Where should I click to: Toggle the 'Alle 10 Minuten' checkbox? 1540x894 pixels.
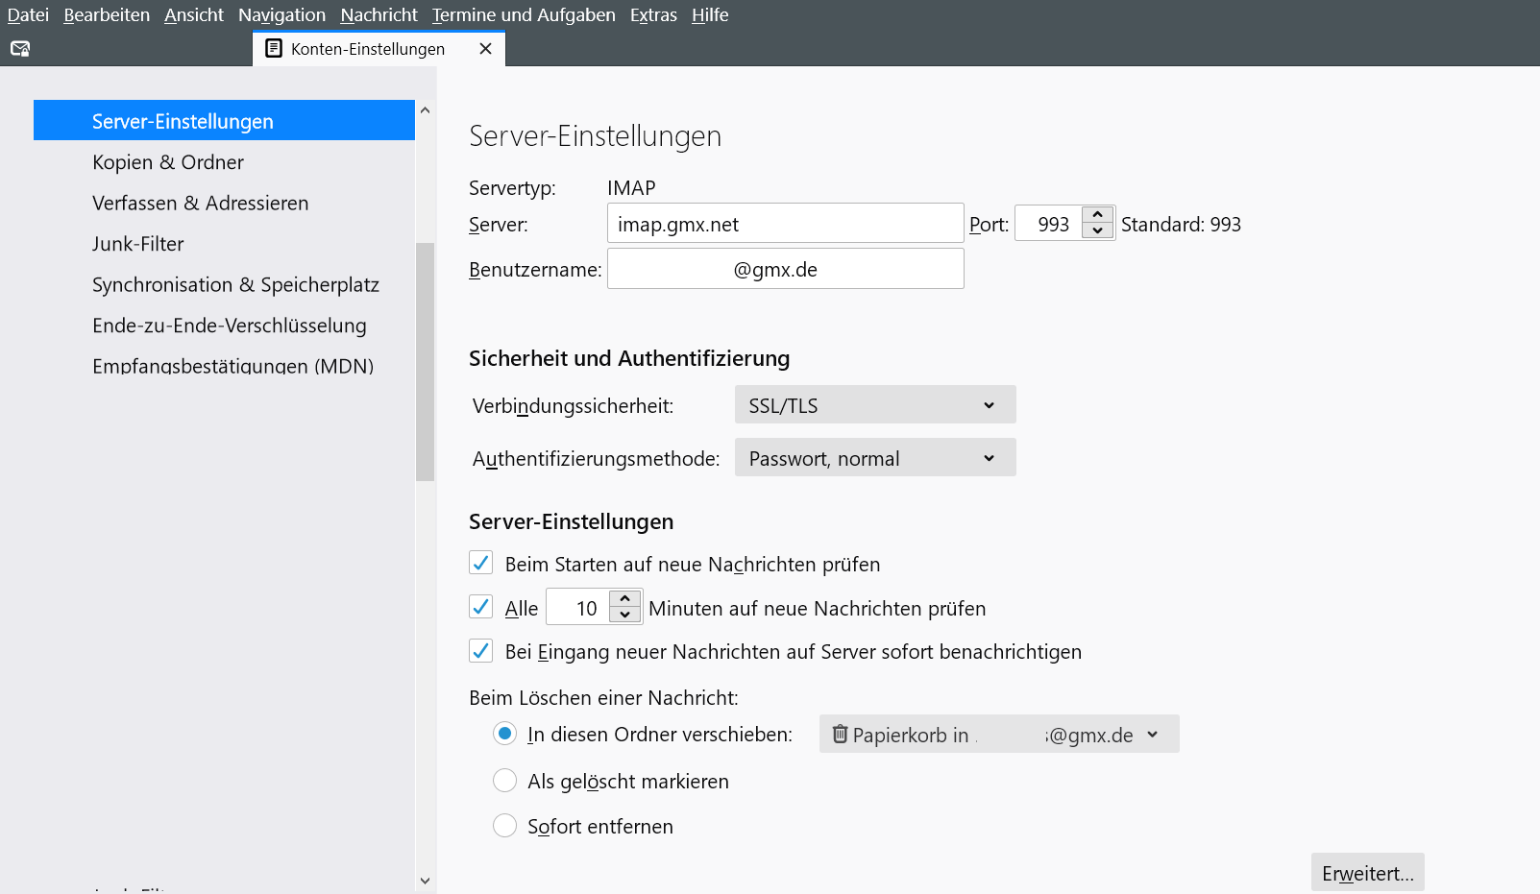click(481, 607)
